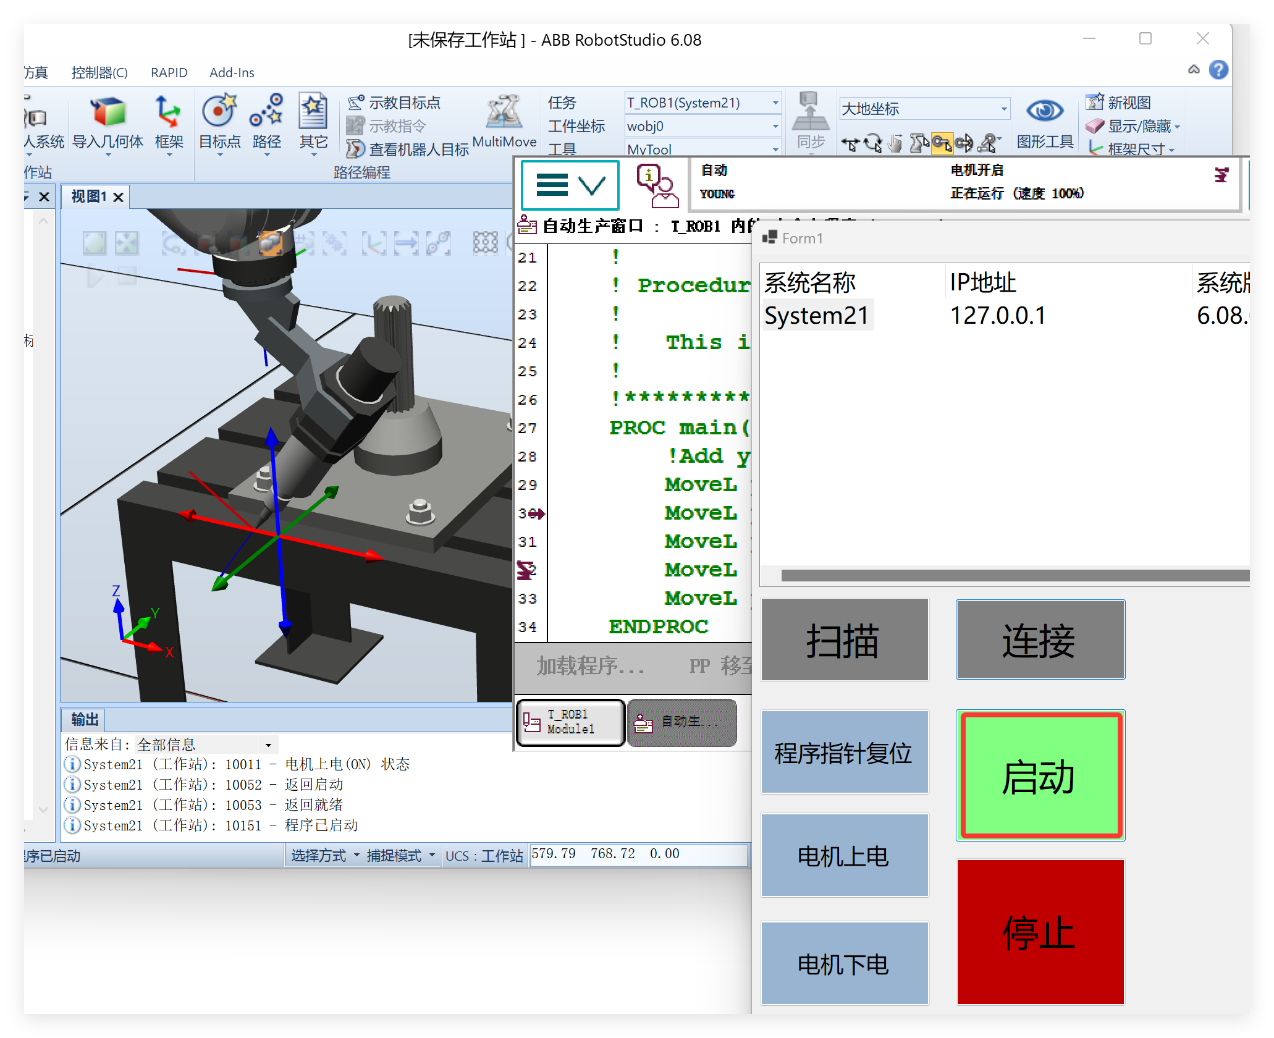Toggle Target/Frame selection icon in view
The width and height of the screenshot is (1274, 1038).
click(x=373, y=243)
